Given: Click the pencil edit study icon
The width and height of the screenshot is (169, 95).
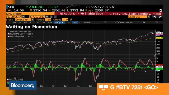Looking at the screenshot, I should (x=71, y=20).
